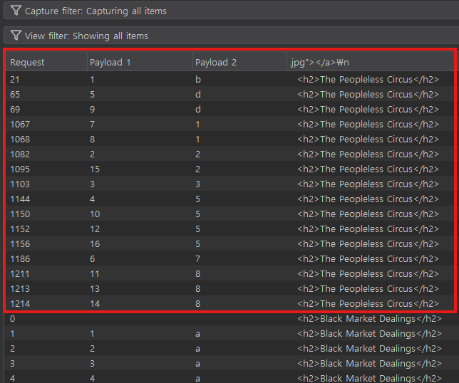This screenshot has height=383, width=459.
Task: Open the Capture filter: Capturing all items bar
Action: 231,11
